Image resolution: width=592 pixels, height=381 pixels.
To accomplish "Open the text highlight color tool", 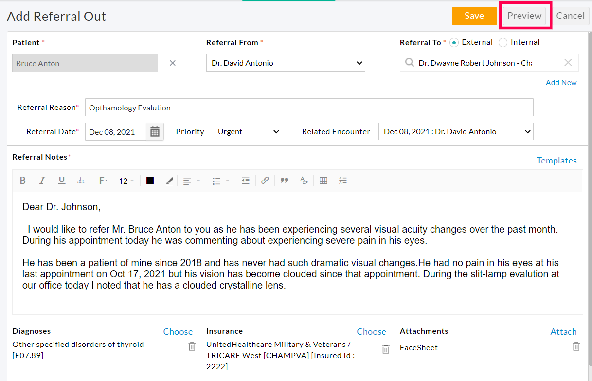I will [x=169, y=180].
